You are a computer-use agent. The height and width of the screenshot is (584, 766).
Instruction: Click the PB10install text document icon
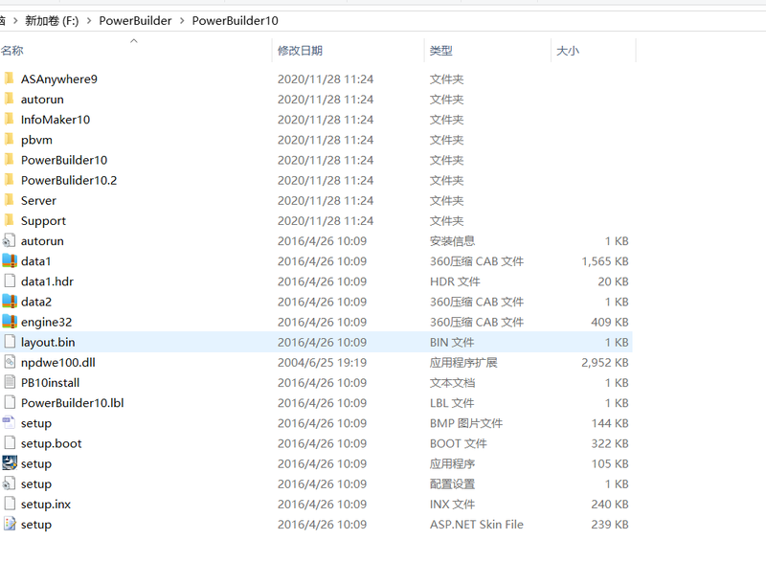click(x=10, y=382)
